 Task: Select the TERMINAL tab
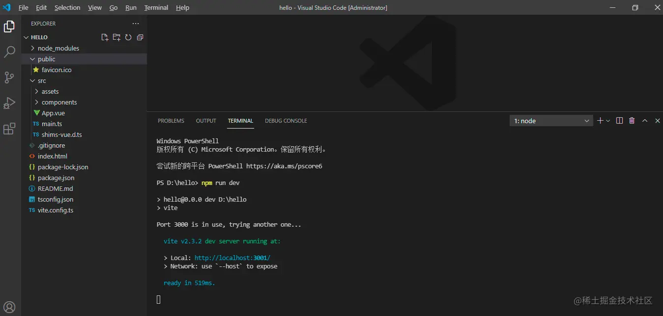pyautogui.click(x=240, y=121)
